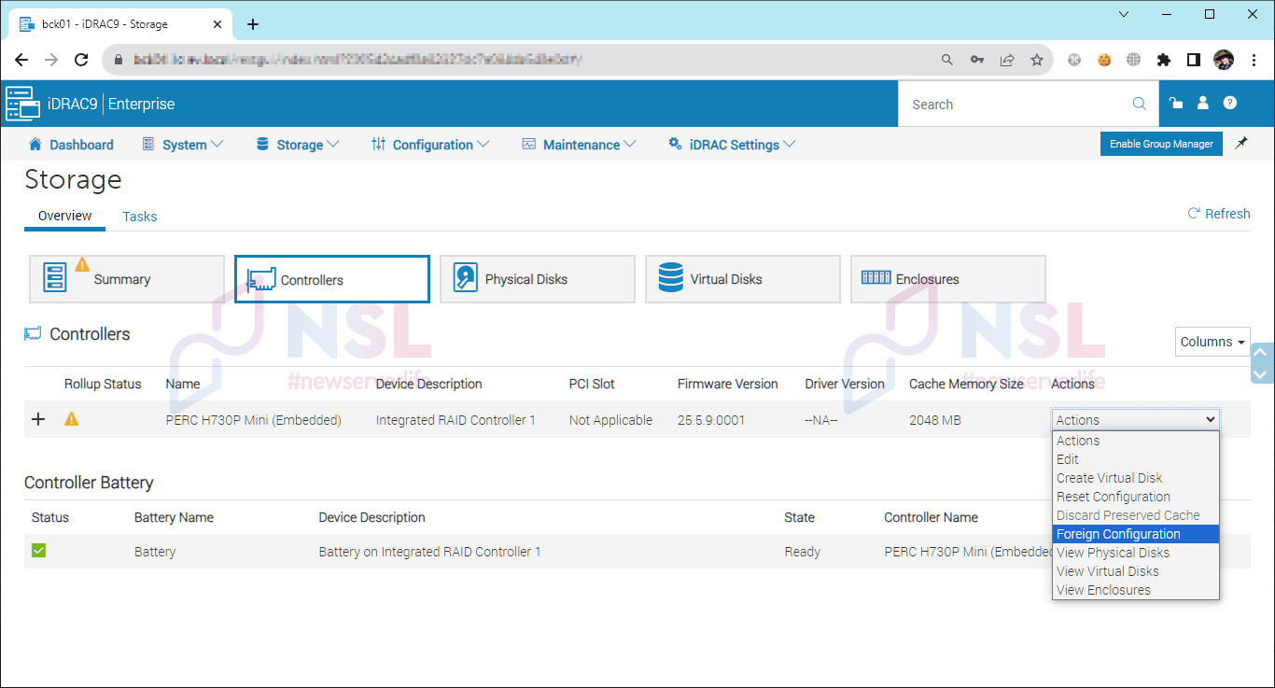The height and width of the screenshot is (688, 1275).
Task: Open a new browser tab
Action: pyautogui.click(x=252, y=24)
